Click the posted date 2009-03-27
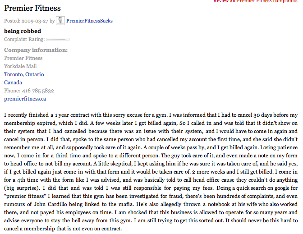The width and height of the screenshot is (303, 234). point(35,21)
